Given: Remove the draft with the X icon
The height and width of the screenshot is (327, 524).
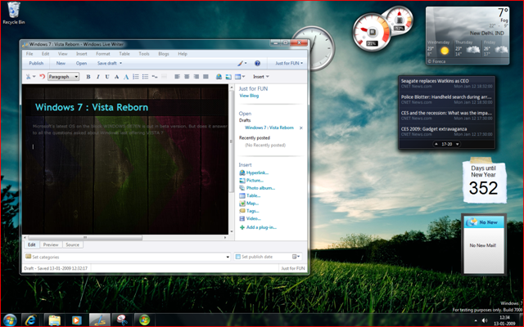Looking at the screenshot, I should pos(300,128).
